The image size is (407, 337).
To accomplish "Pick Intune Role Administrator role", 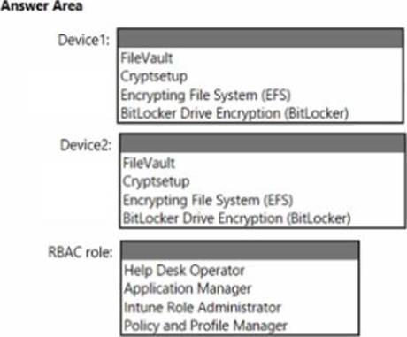I will pos(203,307).
